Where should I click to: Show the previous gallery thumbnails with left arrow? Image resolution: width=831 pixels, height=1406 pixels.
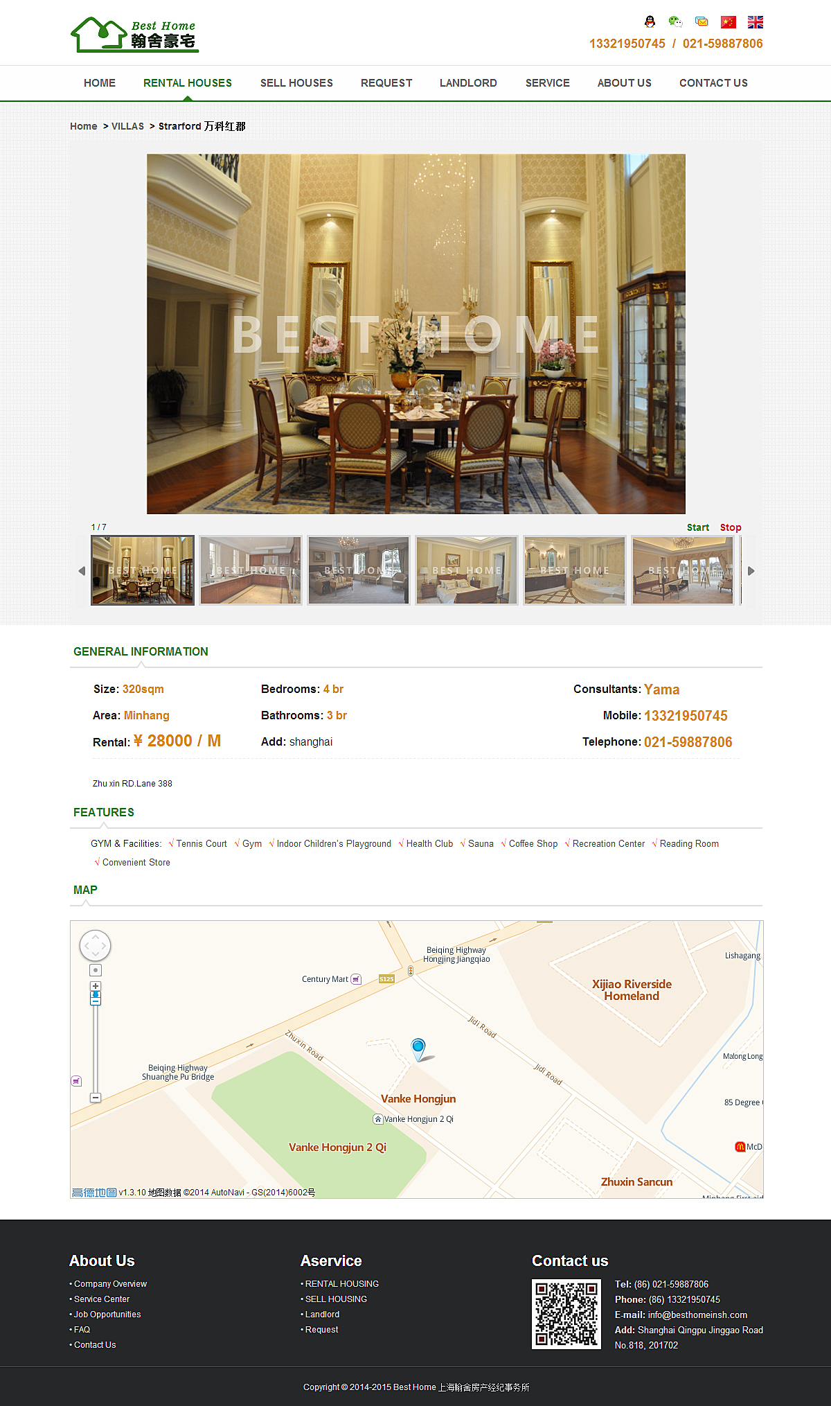click(x=82, y=571)
